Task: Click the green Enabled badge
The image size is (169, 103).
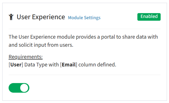Action: pyautogui.click(x=149, y=17)
